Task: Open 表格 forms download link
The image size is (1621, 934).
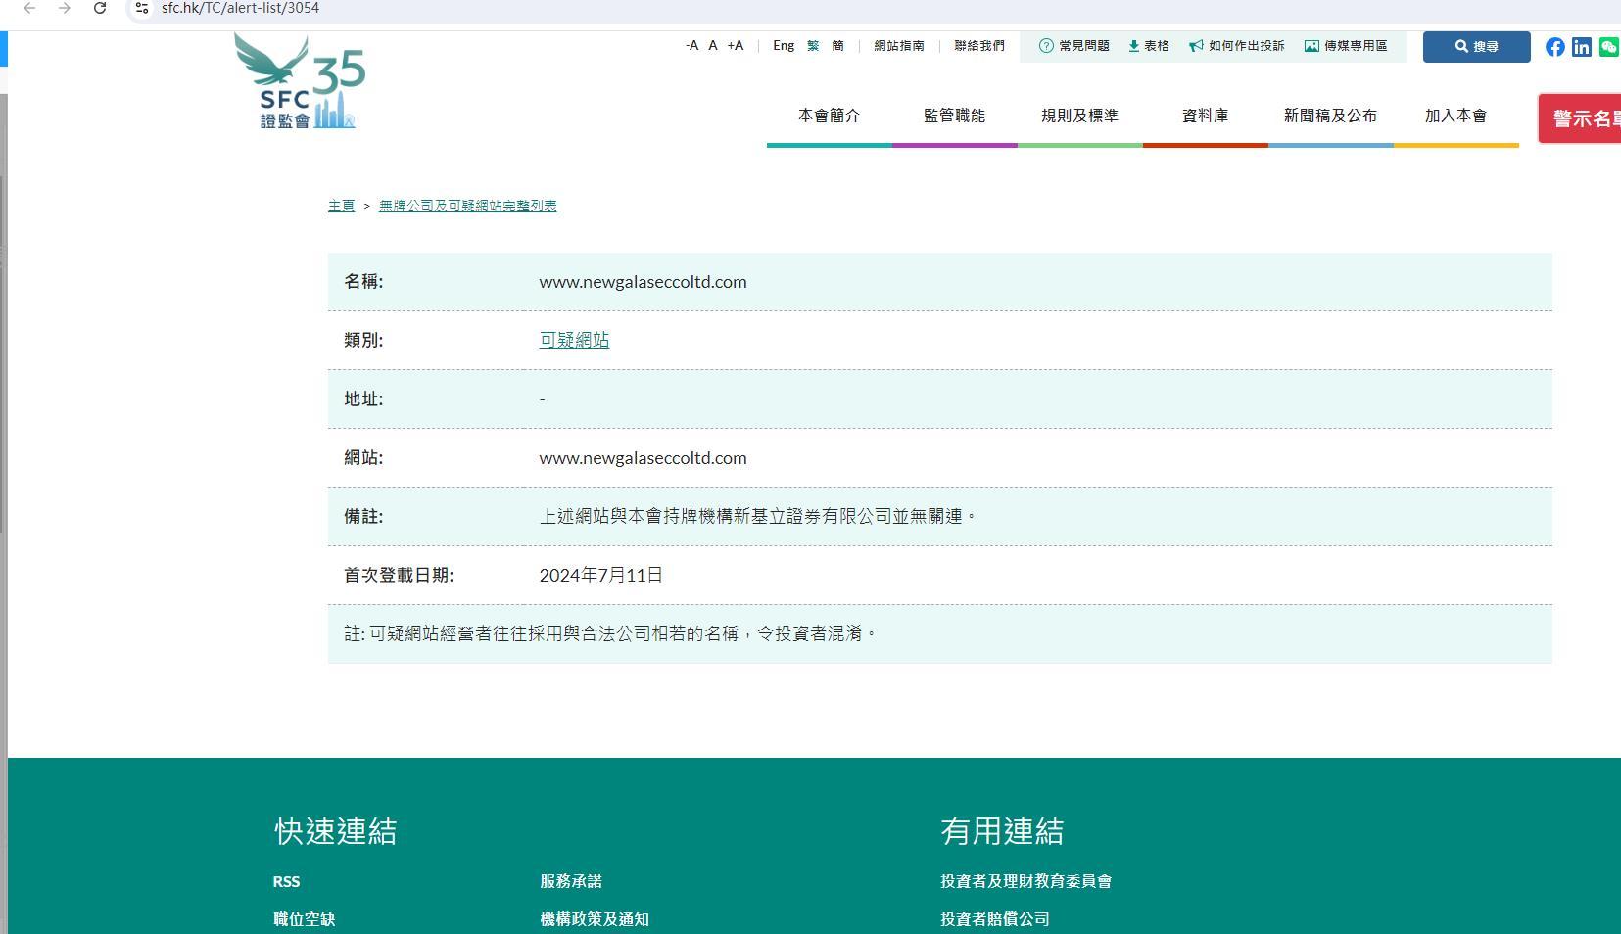Action: 1149,46
